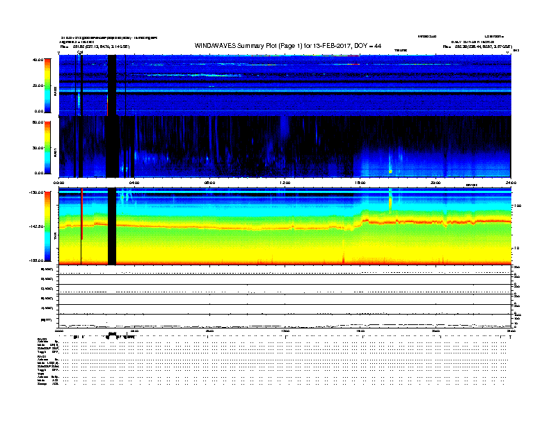Click 16:00 below the bottom line plots
This screenshot has height=425, width=551.
360,331
